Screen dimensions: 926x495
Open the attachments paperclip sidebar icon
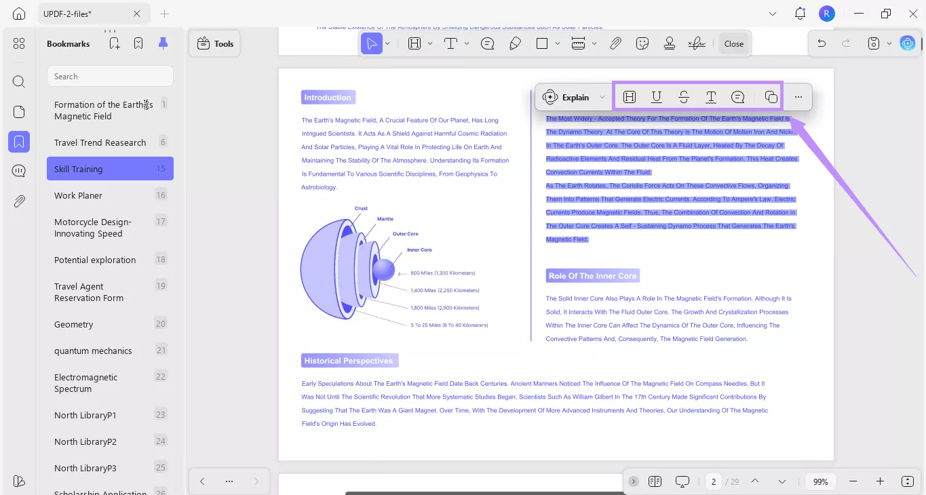coord(19,201)
